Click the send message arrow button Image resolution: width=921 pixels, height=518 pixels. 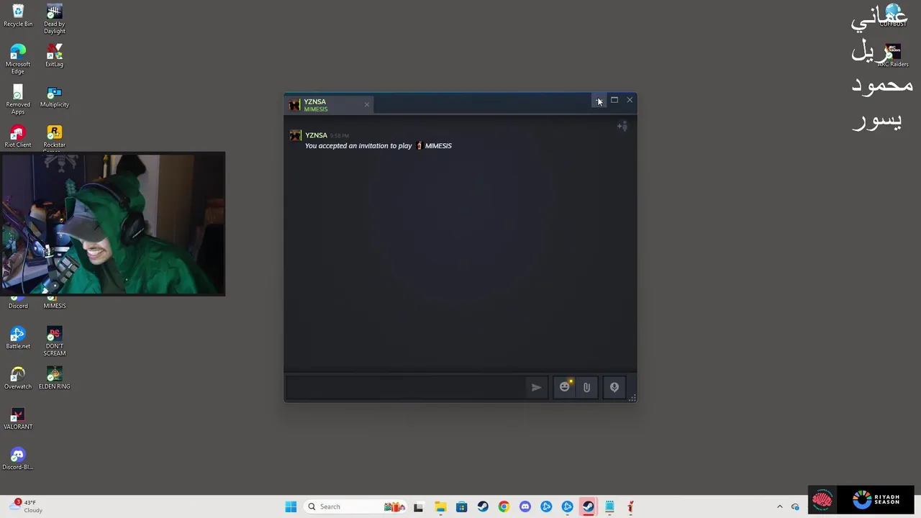point(536,387)
